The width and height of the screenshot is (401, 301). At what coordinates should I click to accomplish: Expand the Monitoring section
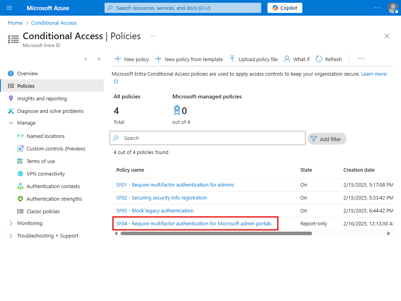pyautogui.click(x=11, y=223)
